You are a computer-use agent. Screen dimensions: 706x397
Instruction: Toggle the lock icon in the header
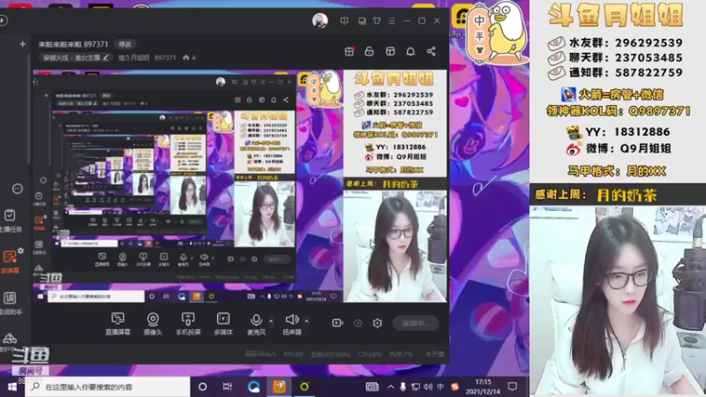click(x=369, y=51)
